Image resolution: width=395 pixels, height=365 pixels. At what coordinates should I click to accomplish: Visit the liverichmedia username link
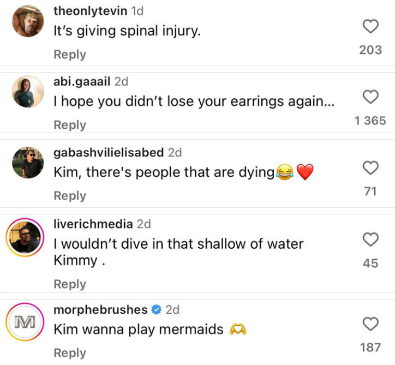click(93, 224)
